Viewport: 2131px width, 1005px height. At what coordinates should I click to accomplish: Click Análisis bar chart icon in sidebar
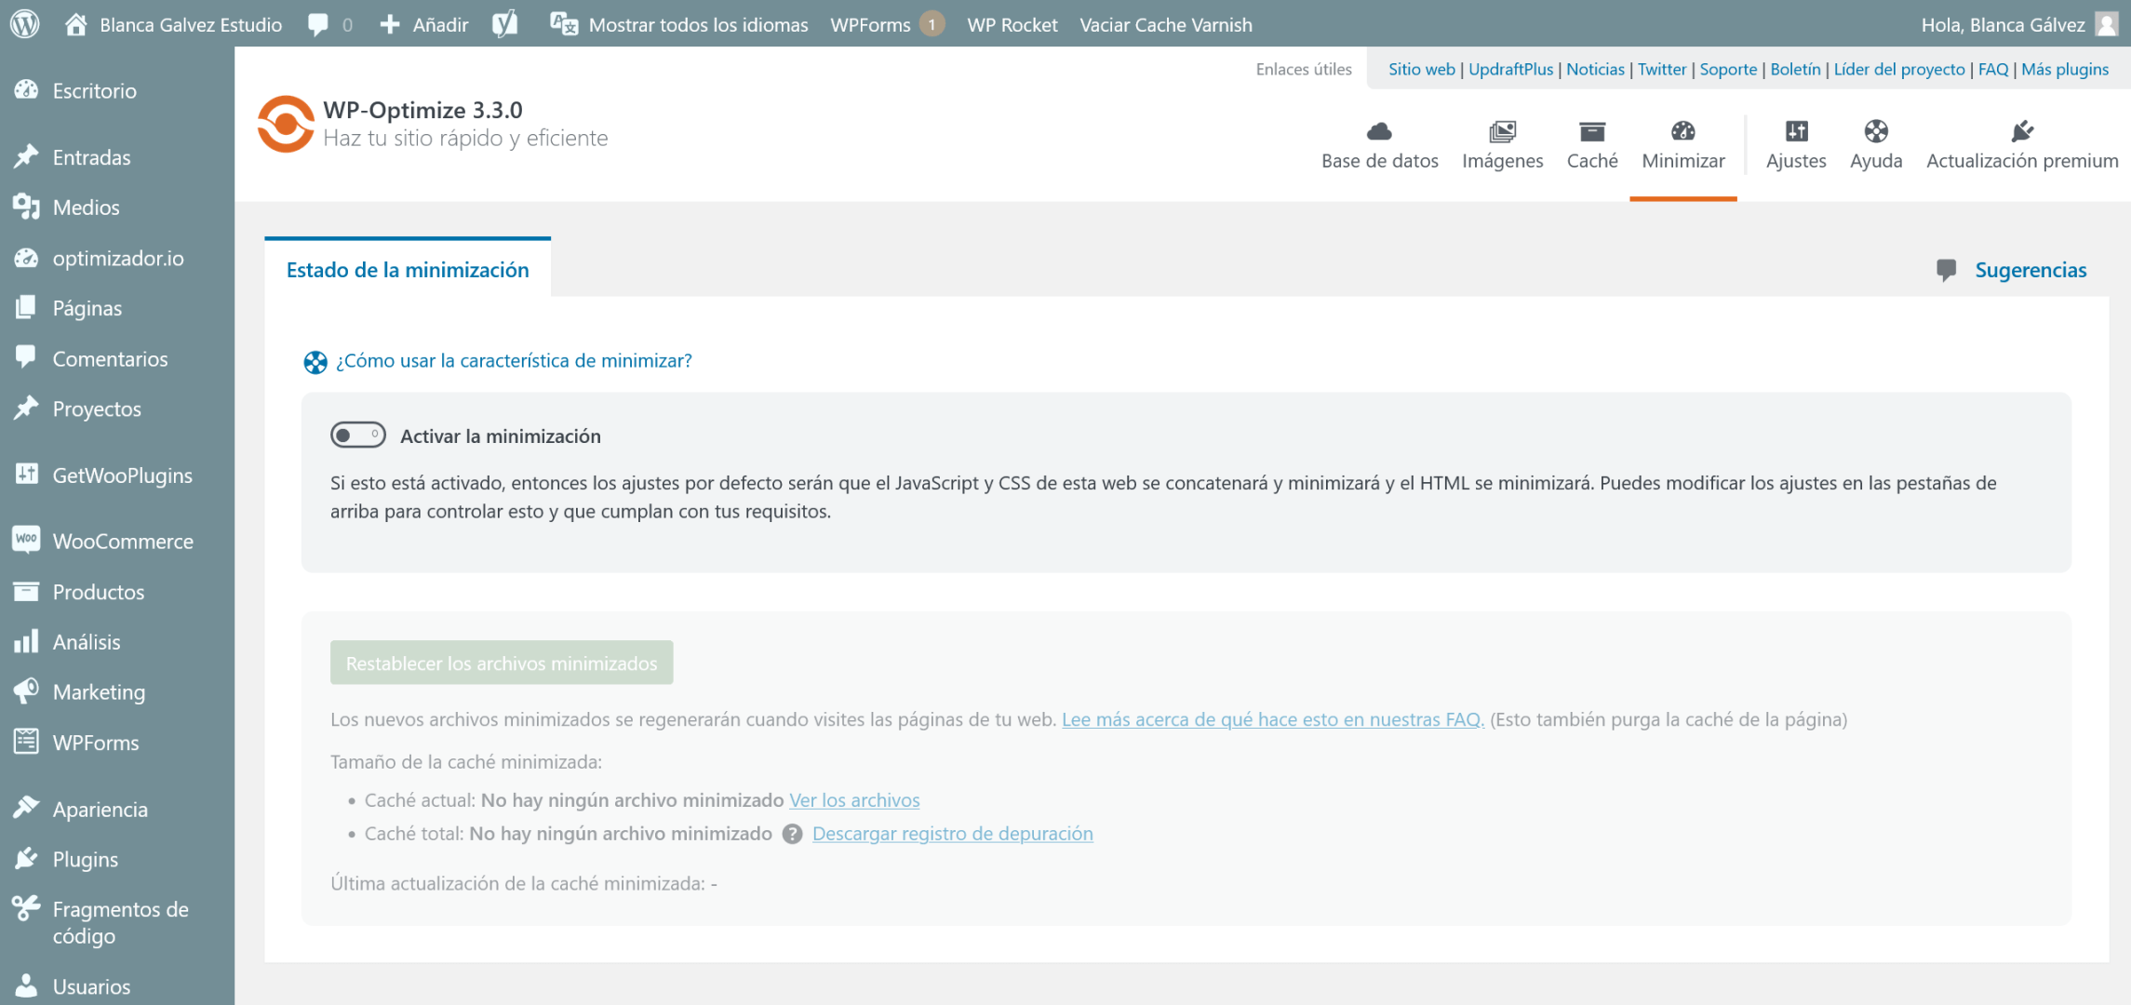coord(26,641)
